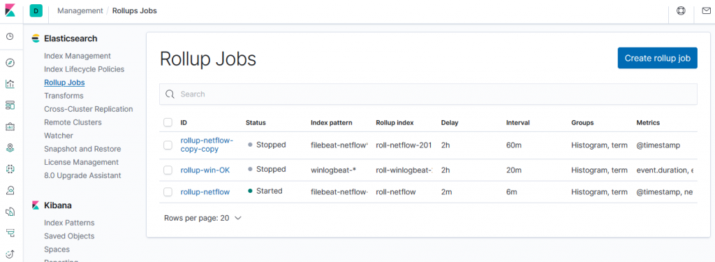Viewport: 715px width, 262px height.
Task: Go to Index Lifecycle Policies
Action: [84, 69]
